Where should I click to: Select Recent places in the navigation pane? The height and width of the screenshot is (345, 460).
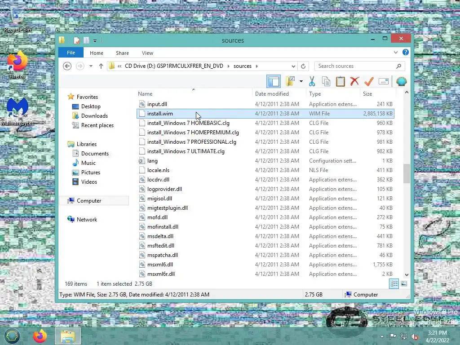pos(97,125)
